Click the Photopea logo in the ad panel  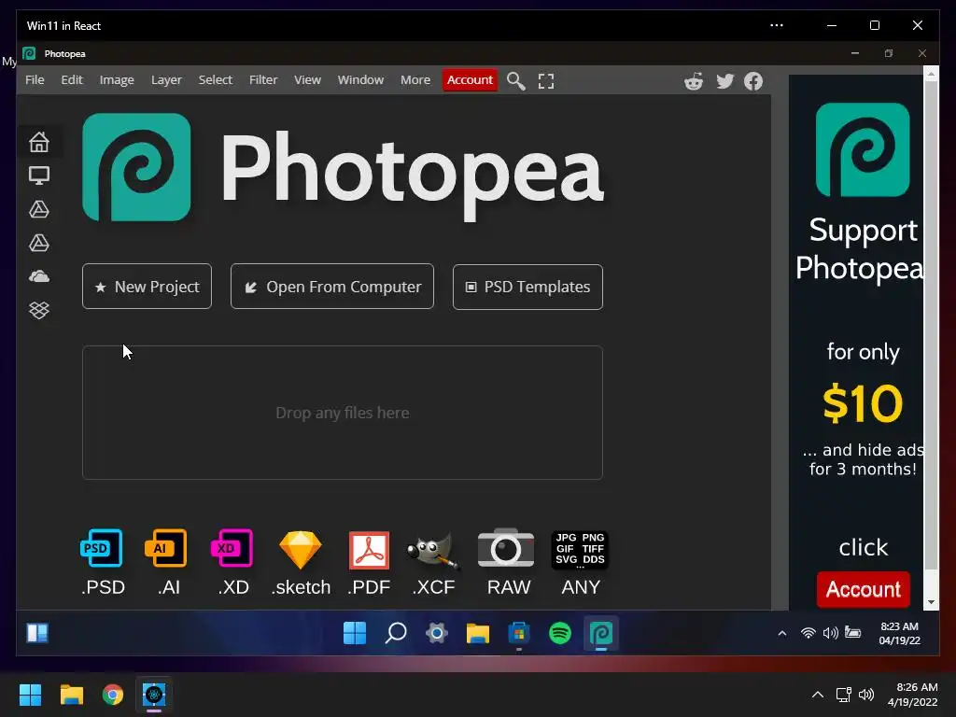coord(862,149)
